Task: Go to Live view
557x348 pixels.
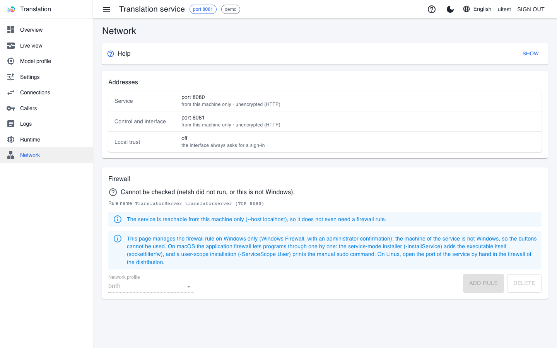Action: click(46, 46)
